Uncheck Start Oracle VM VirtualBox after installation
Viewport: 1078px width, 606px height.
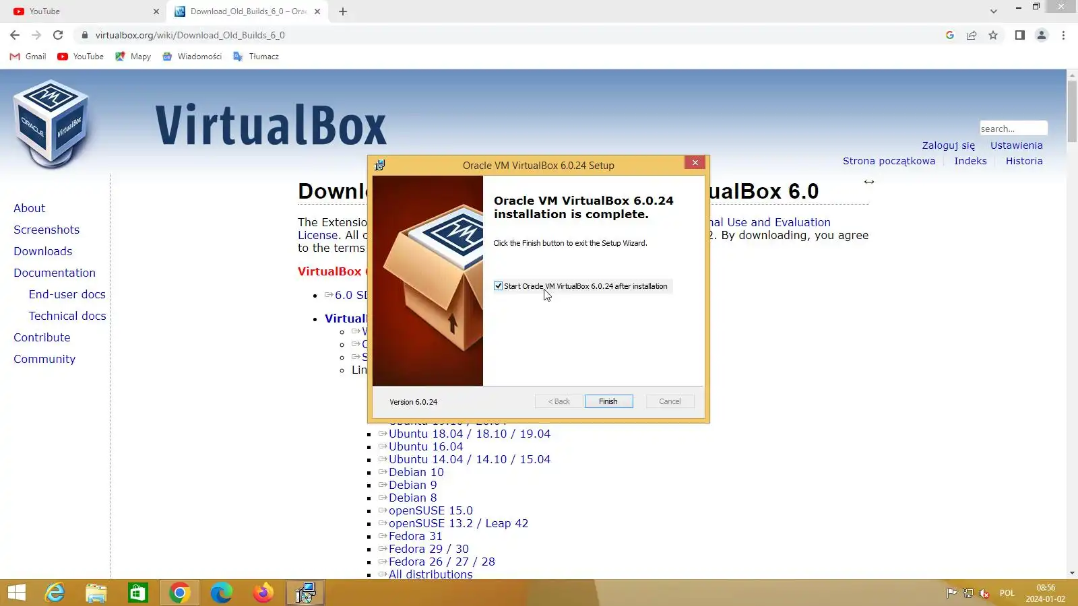(499, 286)
